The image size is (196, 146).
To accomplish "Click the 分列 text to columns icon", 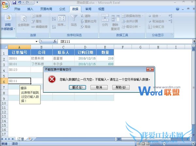I will click(105, 18).
